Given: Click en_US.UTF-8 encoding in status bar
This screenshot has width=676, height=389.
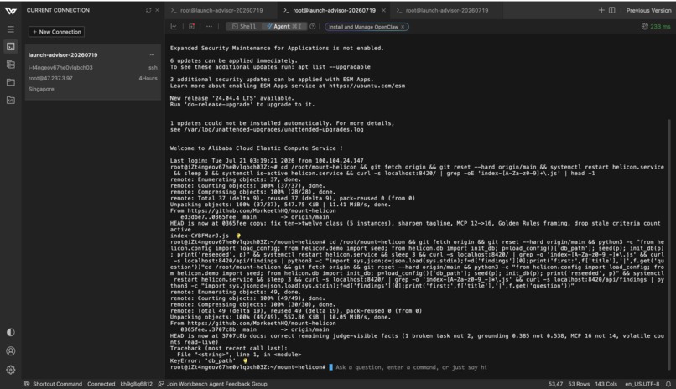Looking at the screenshot, I should click(642, 384).
